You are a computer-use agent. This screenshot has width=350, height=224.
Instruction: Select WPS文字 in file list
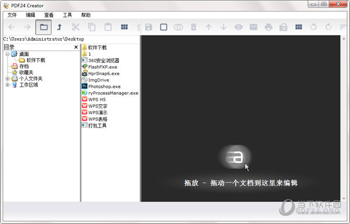click(97, 106)
